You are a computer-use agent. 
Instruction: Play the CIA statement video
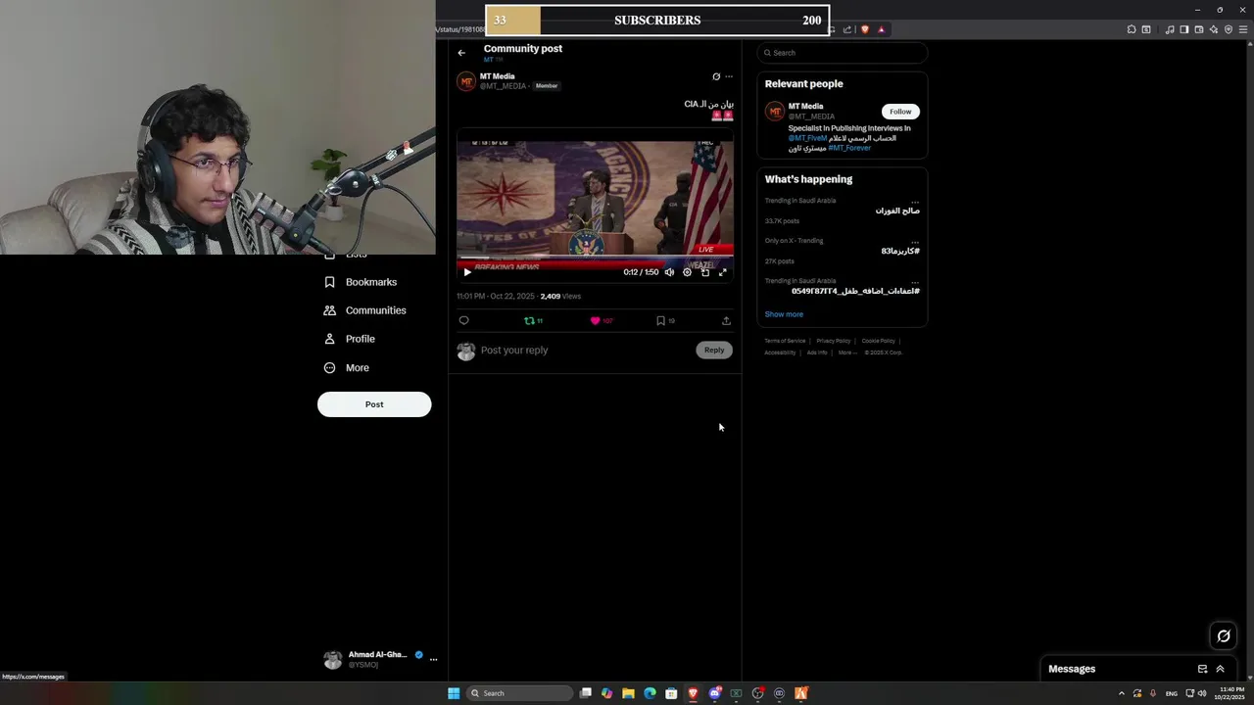coord(467,272)
